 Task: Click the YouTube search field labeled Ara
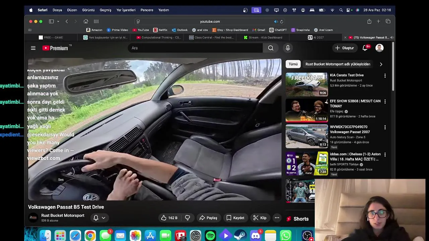pos(195,48)
